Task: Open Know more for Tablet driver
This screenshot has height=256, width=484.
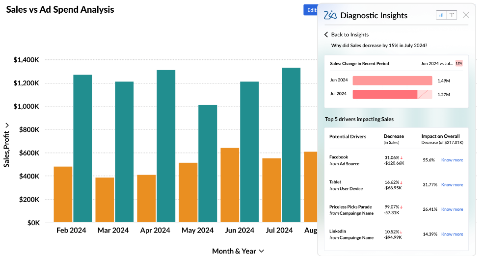Action: [x=452, y=185]
